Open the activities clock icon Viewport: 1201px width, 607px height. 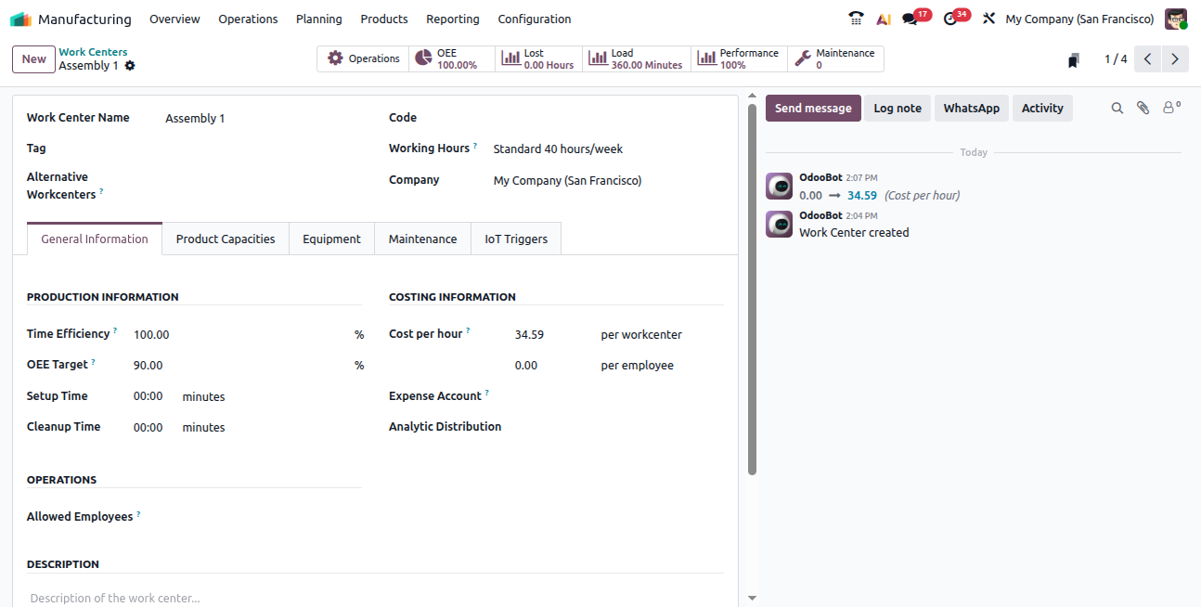click(x=949, y=19)
